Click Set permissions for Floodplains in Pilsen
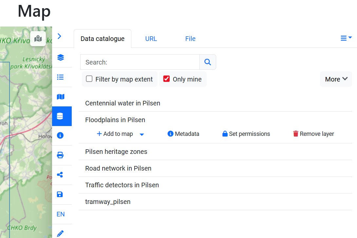The height and width of the screenshot is (238, 357). tap(246, 134)
